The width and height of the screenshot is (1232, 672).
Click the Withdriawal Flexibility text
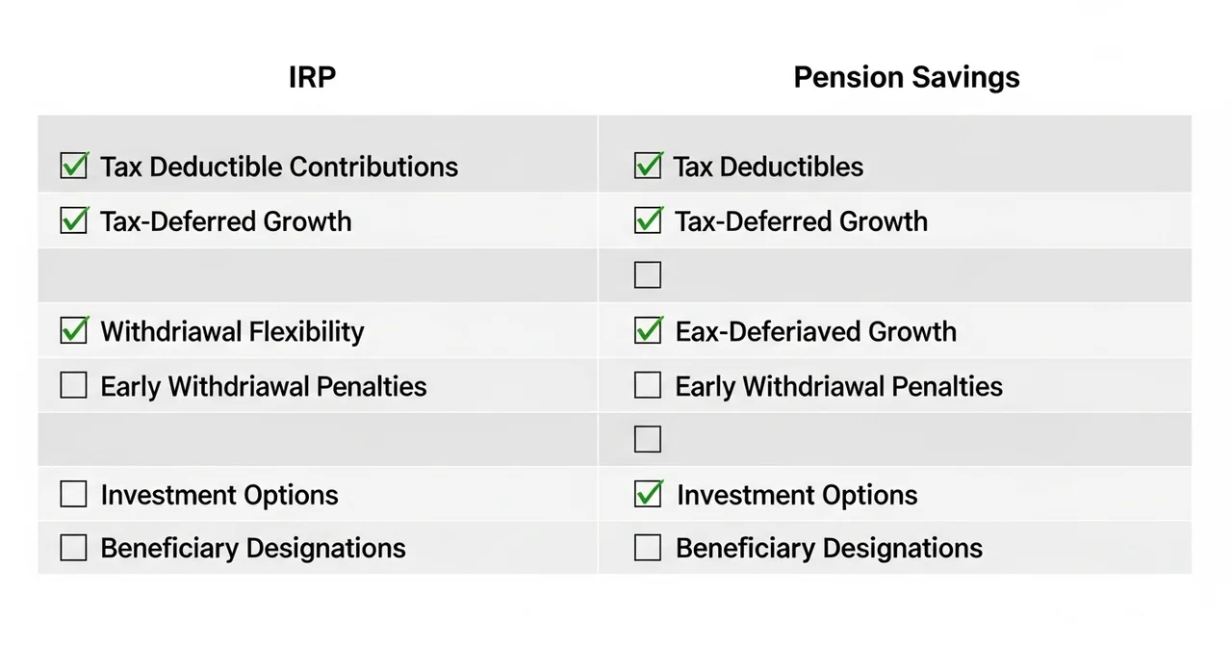click(x=232, y=332)
